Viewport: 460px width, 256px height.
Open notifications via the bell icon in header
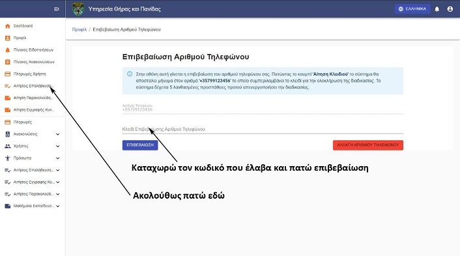click(437, 9)
